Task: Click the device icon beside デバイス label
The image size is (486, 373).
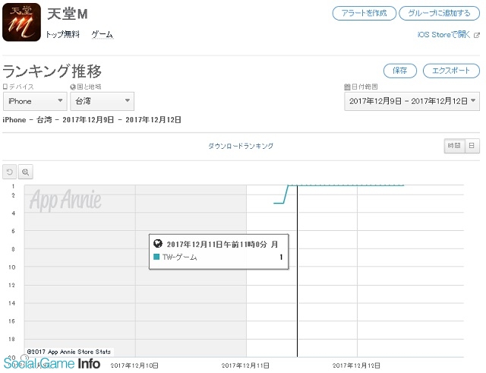Action: (5, 87)
